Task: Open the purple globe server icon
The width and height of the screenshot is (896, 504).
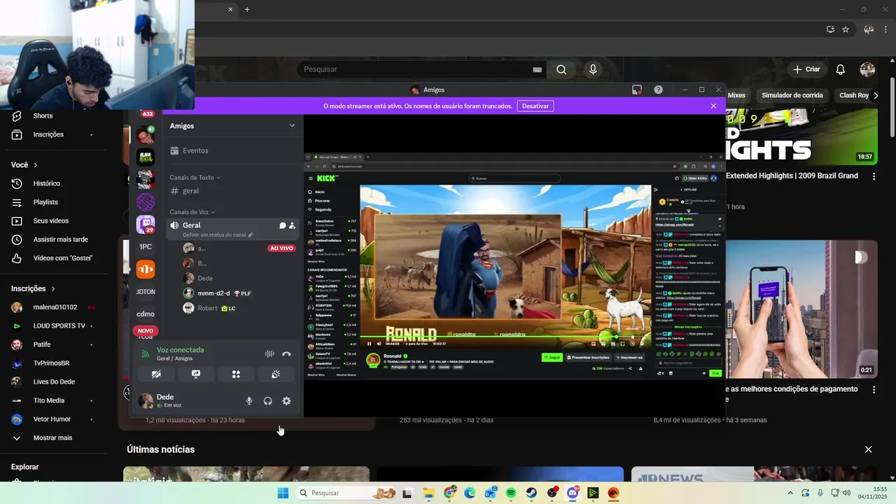Action: (146, 202)
